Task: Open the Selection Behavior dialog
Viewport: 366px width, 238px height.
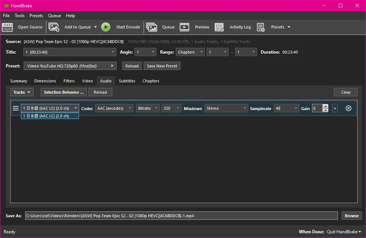Action: click(x=63, y=92)
